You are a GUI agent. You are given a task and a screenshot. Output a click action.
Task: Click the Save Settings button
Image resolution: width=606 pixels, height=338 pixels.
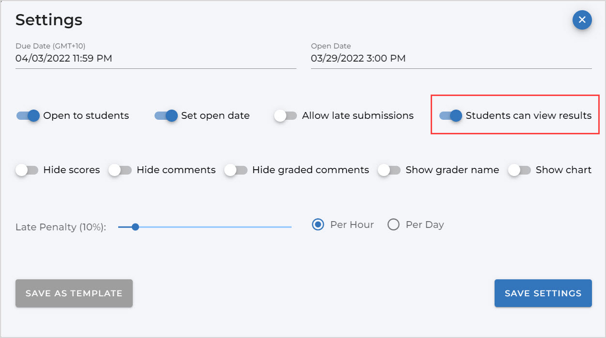pos(543,293)
